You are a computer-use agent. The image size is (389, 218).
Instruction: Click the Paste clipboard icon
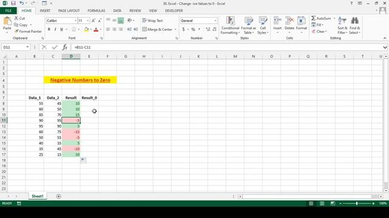click(x=7, y=22)
